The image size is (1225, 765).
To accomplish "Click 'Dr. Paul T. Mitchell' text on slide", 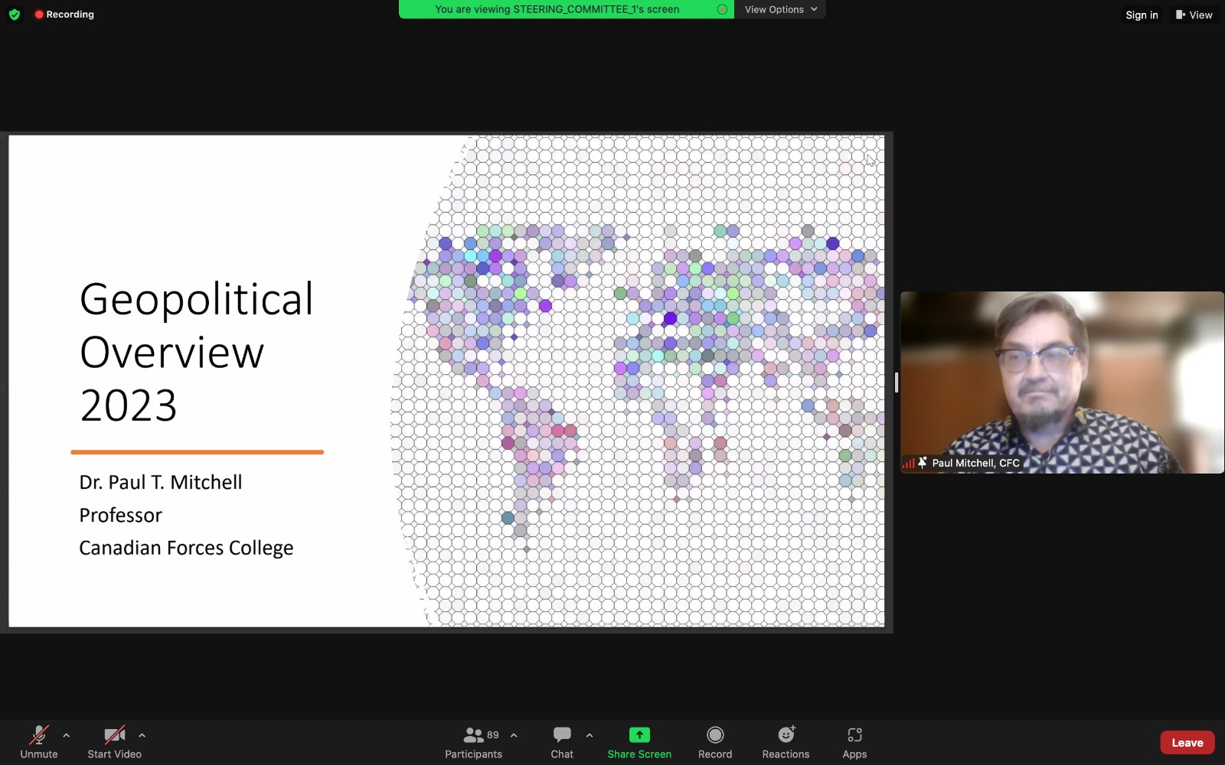I will tap(161, 482).
